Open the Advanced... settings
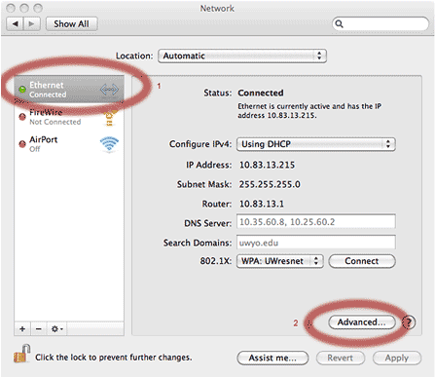 tap(362, 322)
